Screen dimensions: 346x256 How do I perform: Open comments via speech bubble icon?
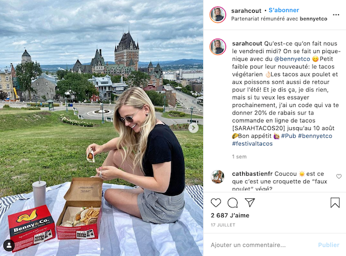tap(232, 202)
